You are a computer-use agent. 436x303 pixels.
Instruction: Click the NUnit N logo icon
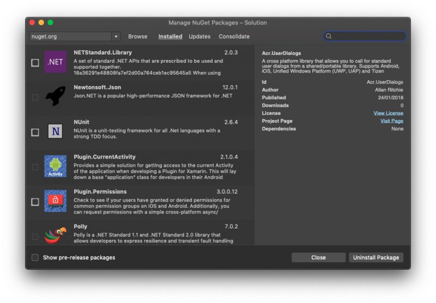(x=56, y=131)
